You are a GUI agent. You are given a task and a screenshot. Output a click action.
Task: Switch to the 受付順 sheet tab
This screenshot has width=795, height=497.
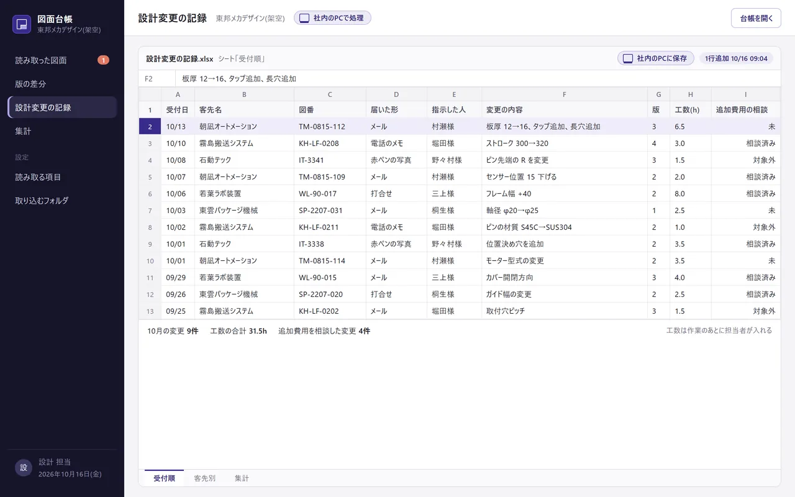point(164,478)
